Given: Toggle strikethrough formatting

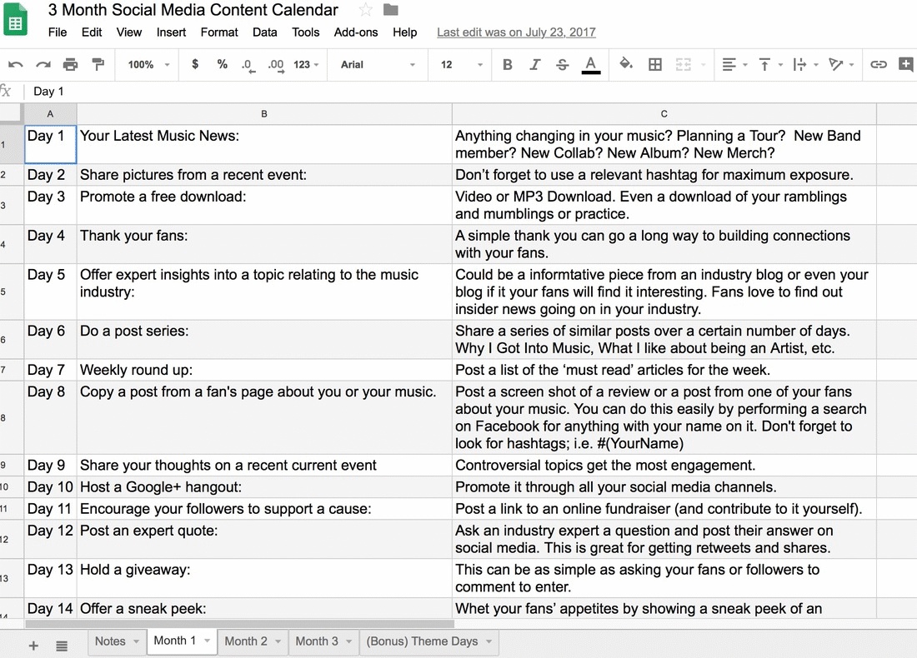Looking at the screenshot, I should click(562, 63).
